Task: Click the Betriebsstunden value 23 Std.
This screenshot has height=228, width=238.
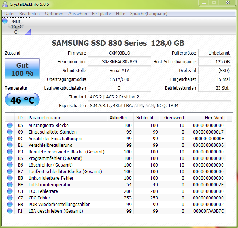Action: pyautogui.click(x=215, y=88)
